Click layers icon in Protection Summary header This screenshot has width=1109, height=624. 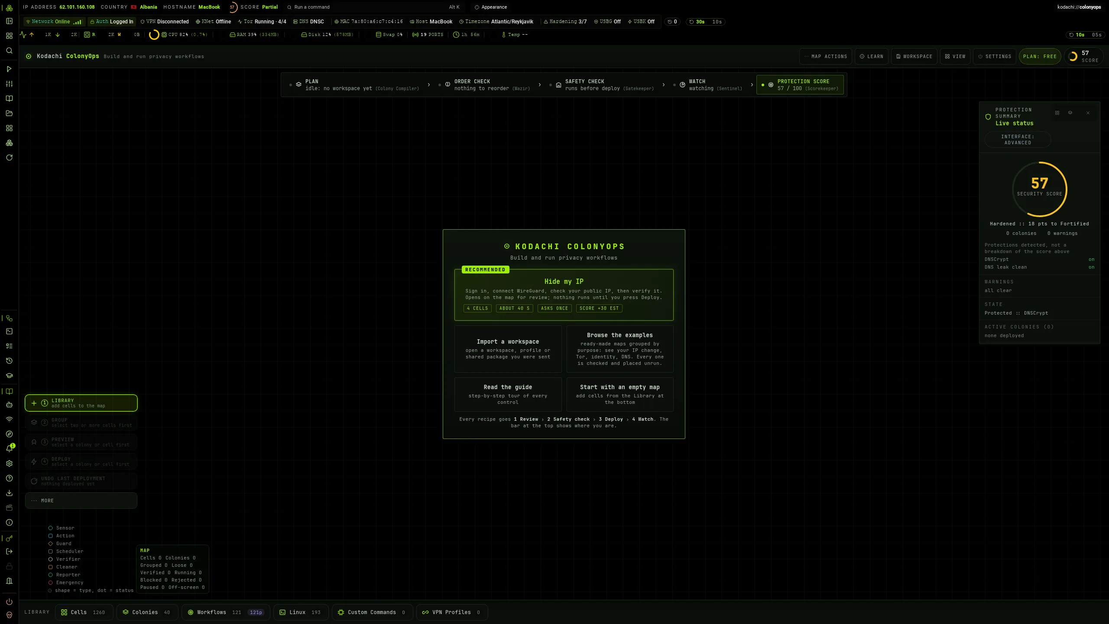point(1070,113)
